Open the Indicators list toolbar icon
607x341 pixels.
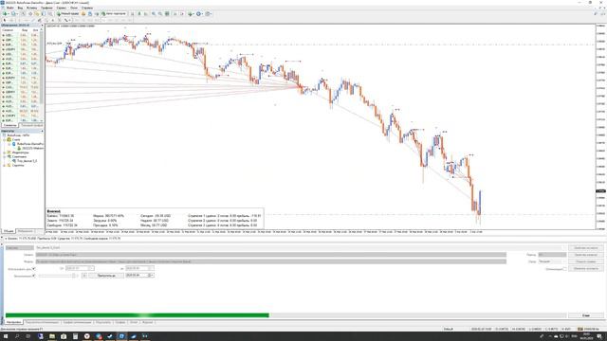click(x=191, y=13)
